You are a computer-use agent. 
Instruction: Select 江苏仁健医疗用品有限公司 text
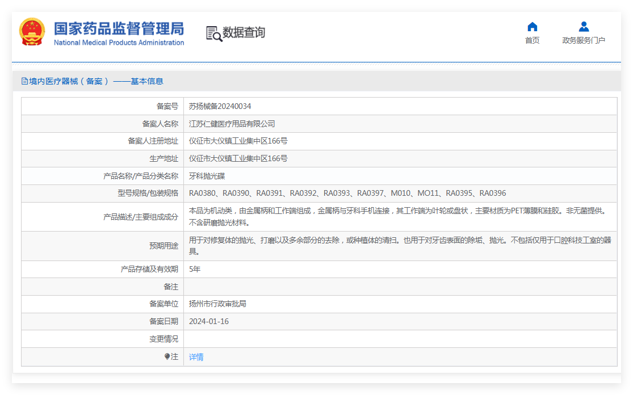pyautogui.click(x=232, y=124)
